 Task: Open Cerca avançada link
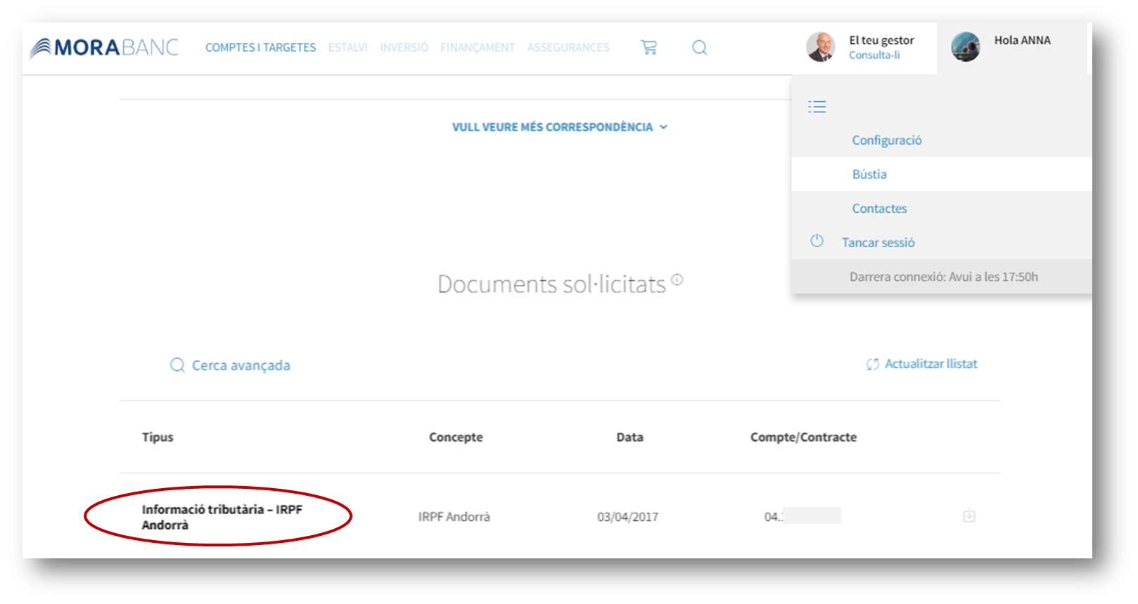pyautogui.click(x=241, y=365)
